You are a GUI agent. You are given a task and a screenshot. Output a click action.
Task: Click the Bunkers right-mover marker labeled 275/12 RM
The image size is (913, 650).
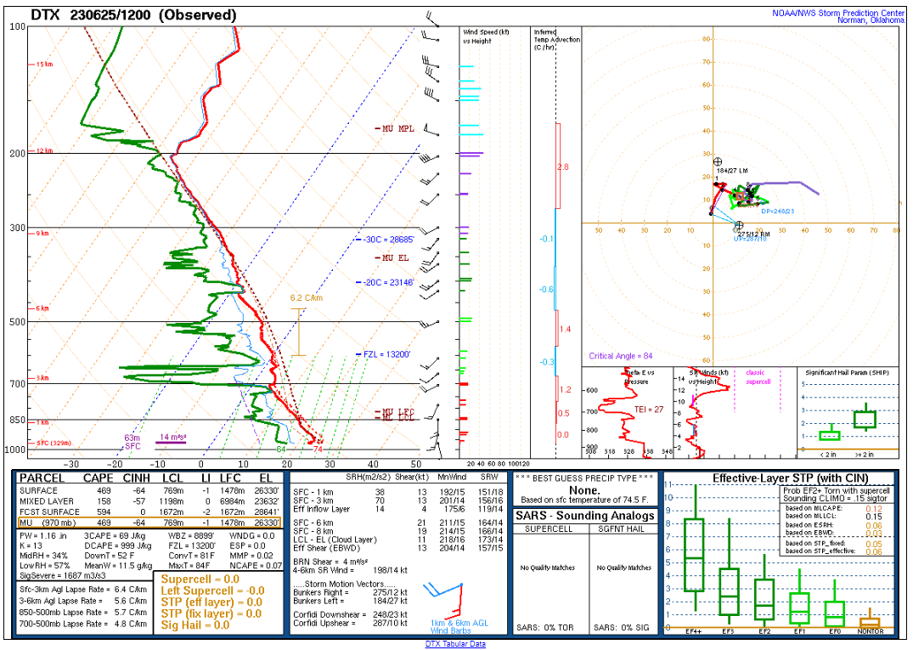(x=739, y=225)
